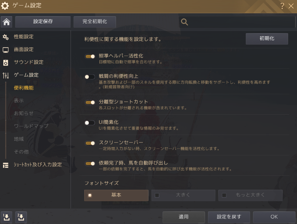Image resolution: width=297 pixels, height=224 pixels.
Task: Open the ワールドマップ submenu item
Action: click(31, 126)
